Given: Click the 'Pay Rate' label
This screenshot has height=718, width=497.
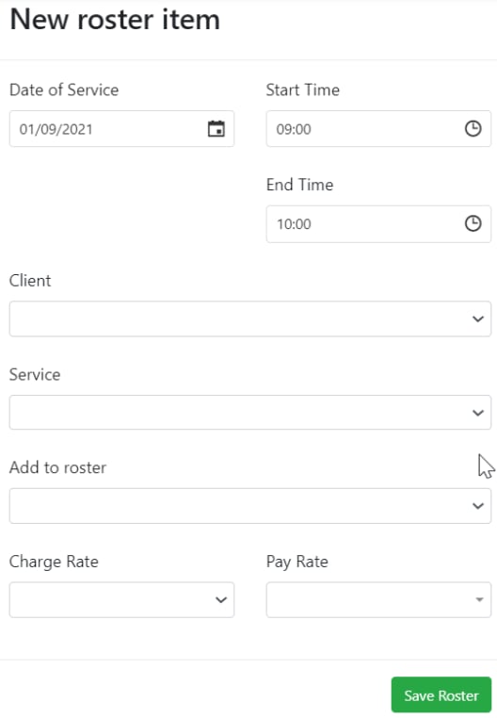Looking at the screenshot, I should tap(297, 562).
